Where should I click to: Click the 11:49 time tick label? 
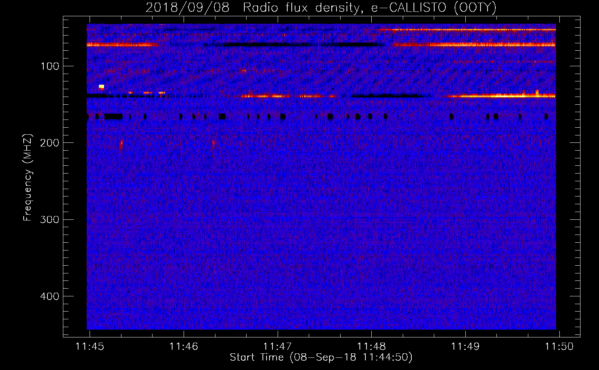point(465,346)
